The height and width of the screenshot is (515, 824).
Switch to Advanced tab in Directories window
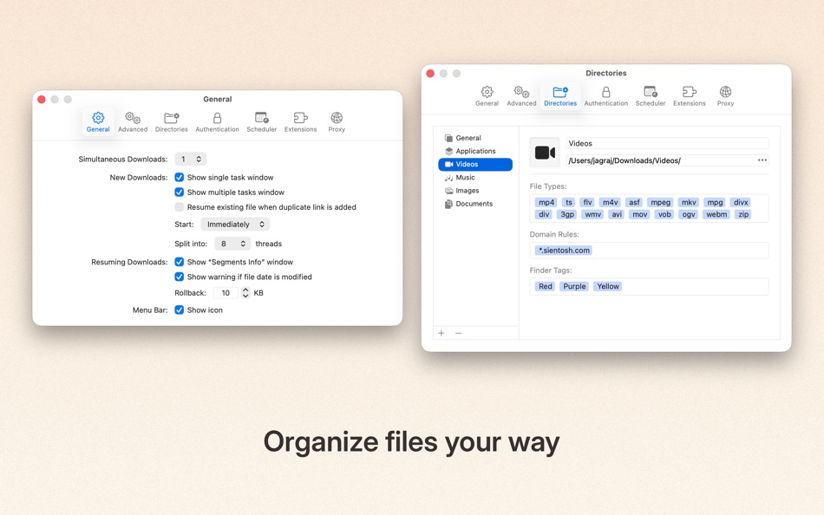click(x=521, y=96)
